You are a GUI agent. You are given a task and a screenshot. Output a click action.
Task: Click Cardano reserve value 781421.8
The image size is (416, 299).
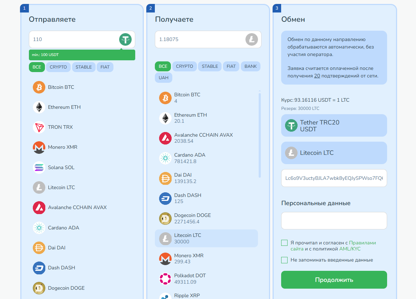click(x=185, y=161)
